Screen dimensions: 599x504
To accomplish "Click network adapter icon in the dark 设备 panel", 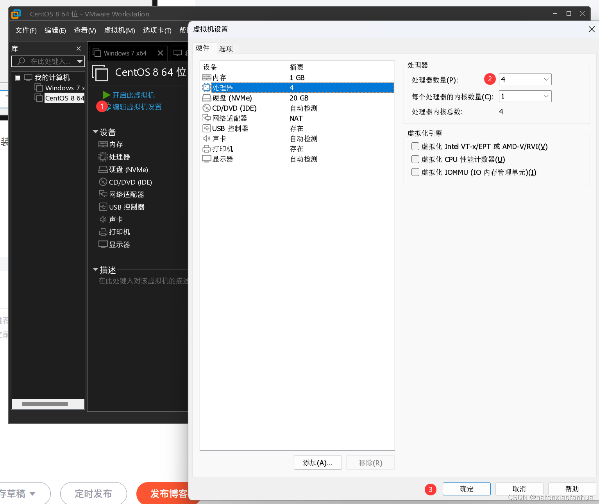I will (x=103, y=194).
